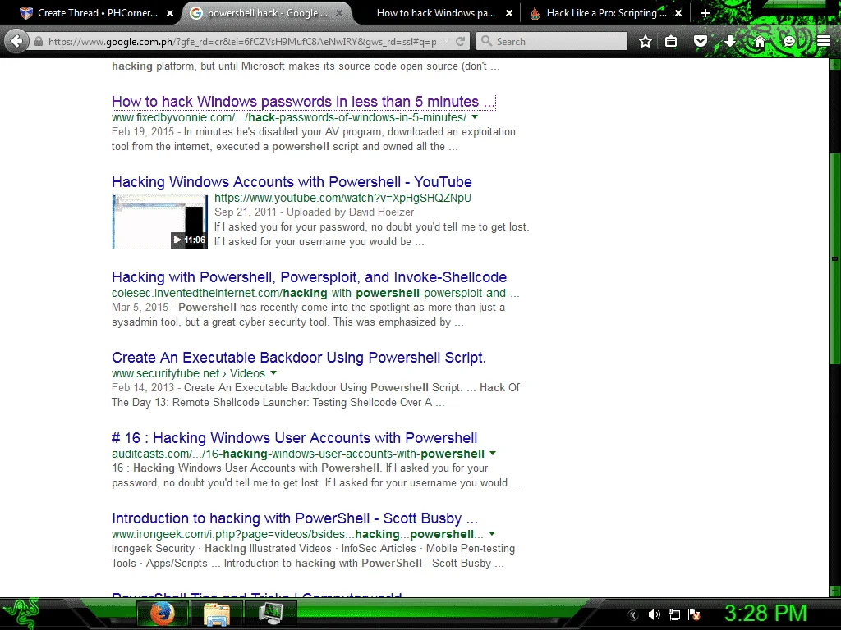Expand the securitytube.net result options arrow
841x630 pixels.
tap(273, 373)
